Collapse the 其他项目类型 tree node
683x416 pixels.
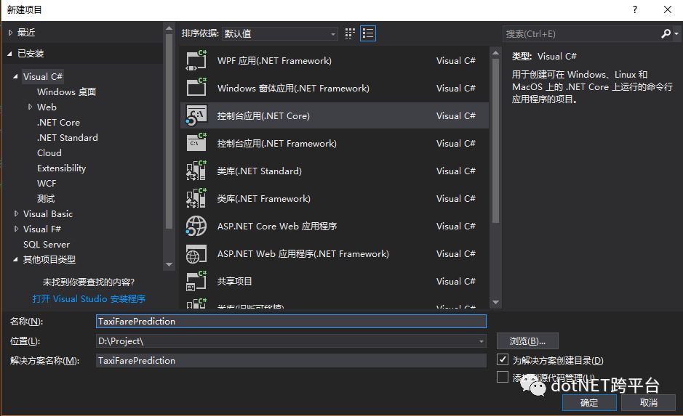click(x=16, y=259)
